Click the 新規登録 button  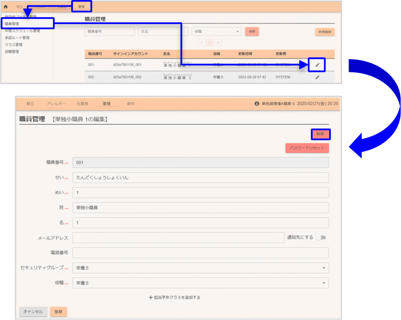[x=325, y=32]
